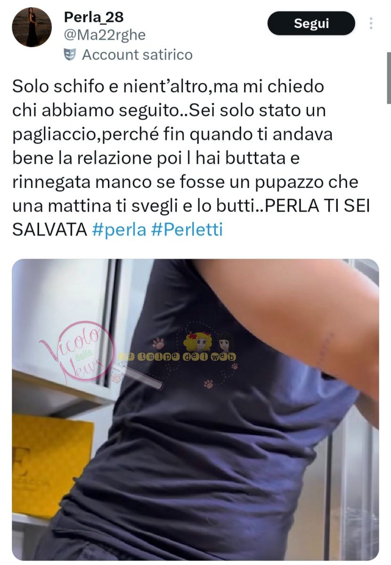Follow the account with Segui button
391x565 pixels.
311,23
